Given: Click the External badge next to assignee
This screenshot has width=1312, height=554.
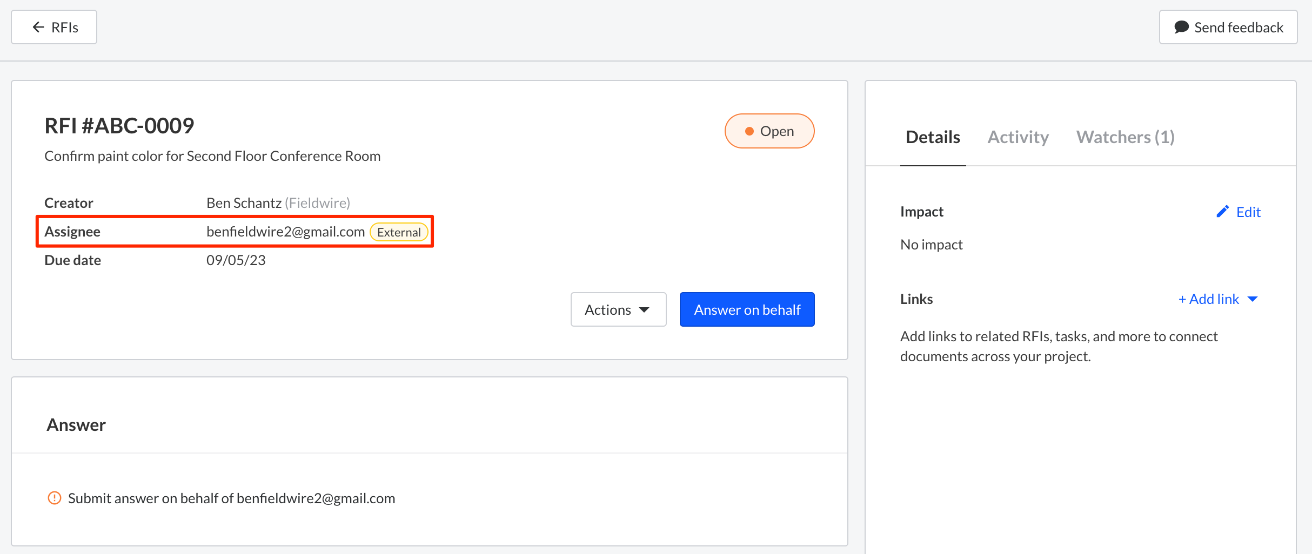Looking at the screenshot, I should [x=399, y=232].
